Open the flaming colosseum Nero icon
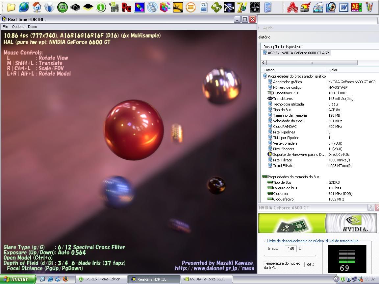This screenshot has width=379, height=284. pyautogui.click(x=305, y=7)
